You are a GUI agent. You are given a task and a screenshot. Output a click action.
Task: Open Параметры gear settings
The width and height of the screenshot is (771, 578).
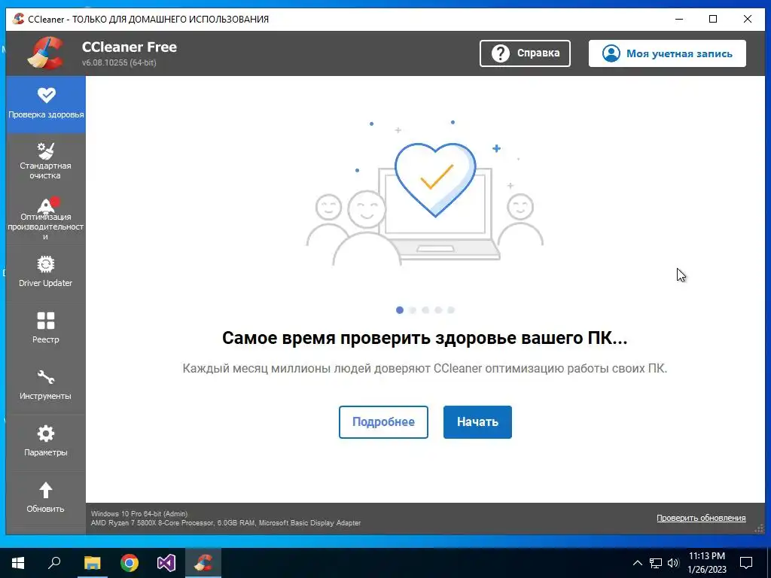[46, 443]
